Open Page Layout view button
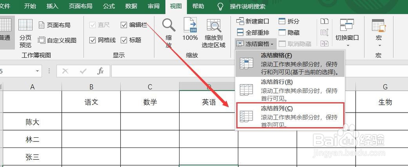The image size is (408, 167). (x=54, y=25)
